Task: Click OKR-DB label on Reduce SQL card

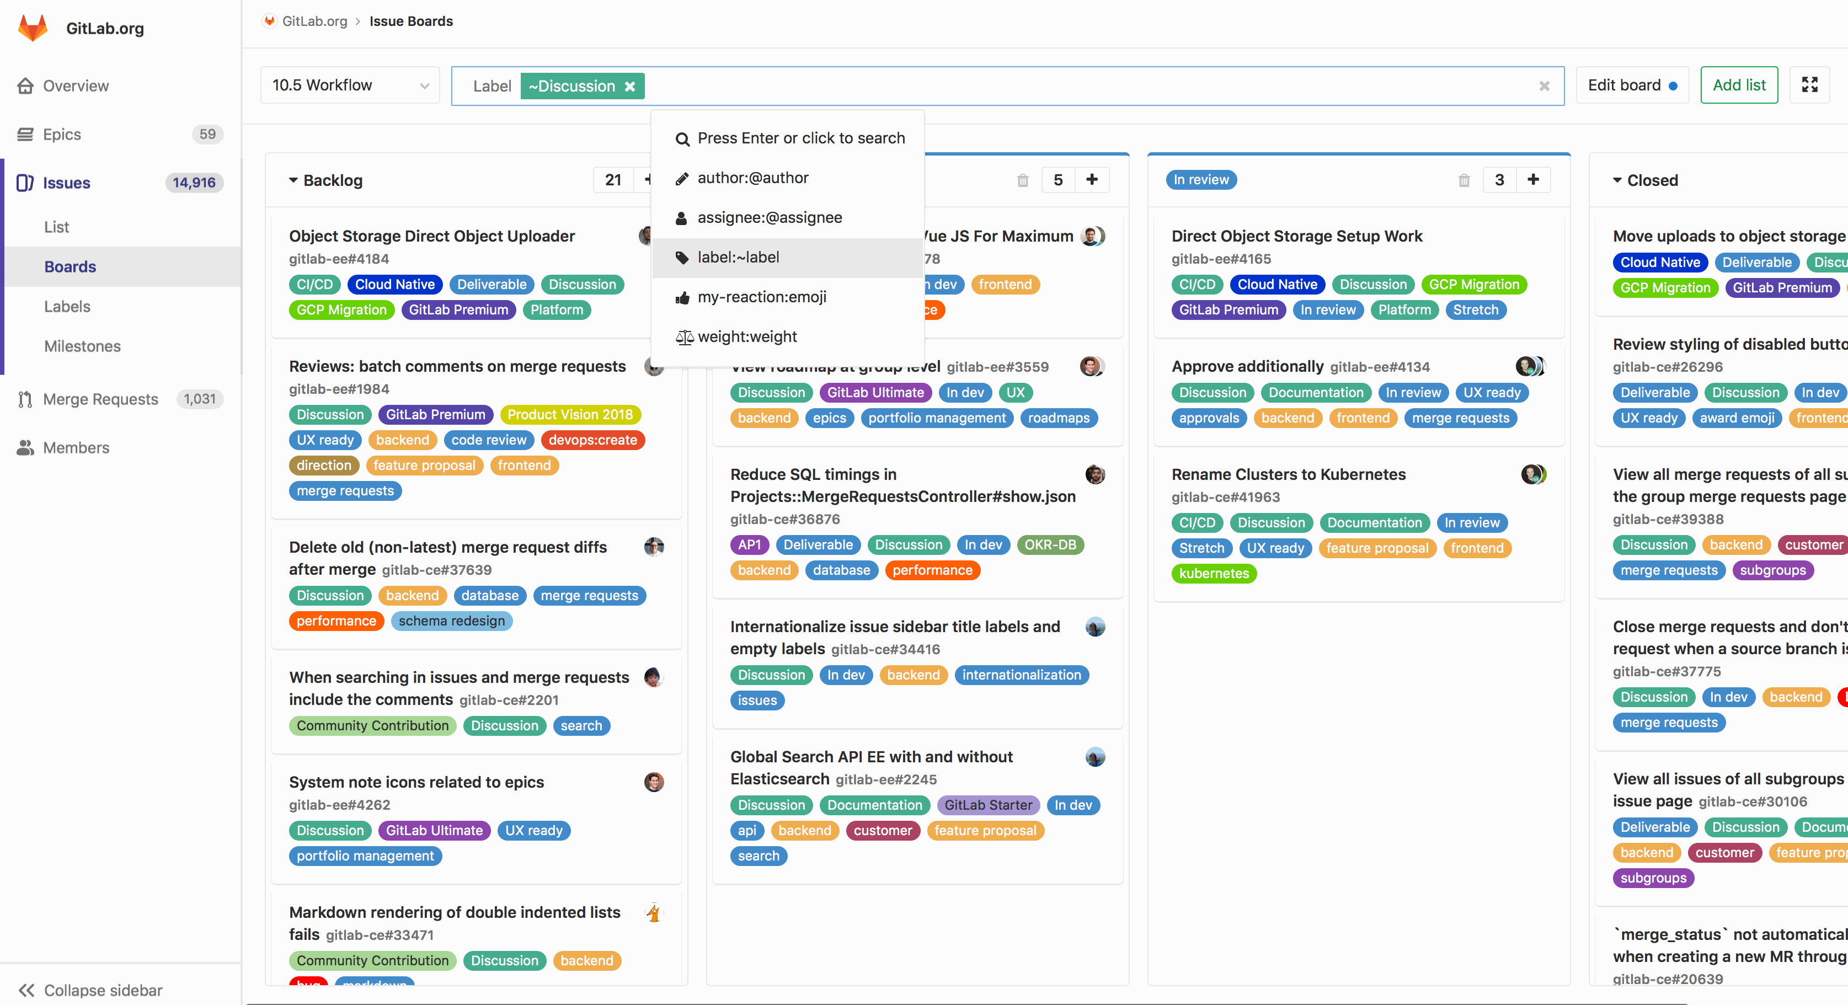Action: (1050, 544)
